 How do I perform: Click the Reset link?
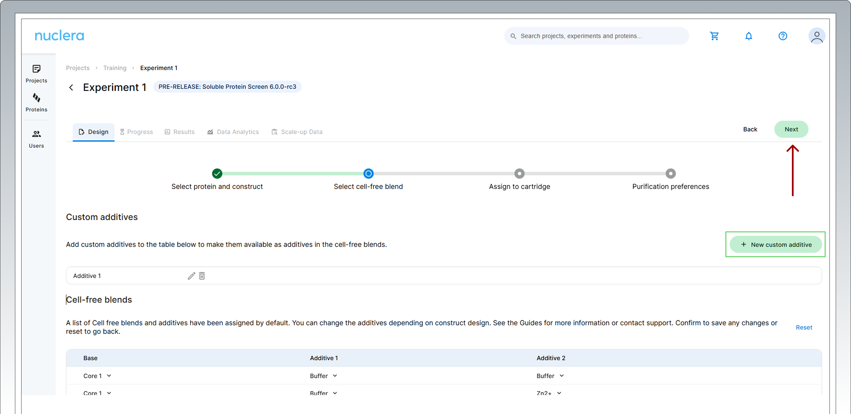804,327
